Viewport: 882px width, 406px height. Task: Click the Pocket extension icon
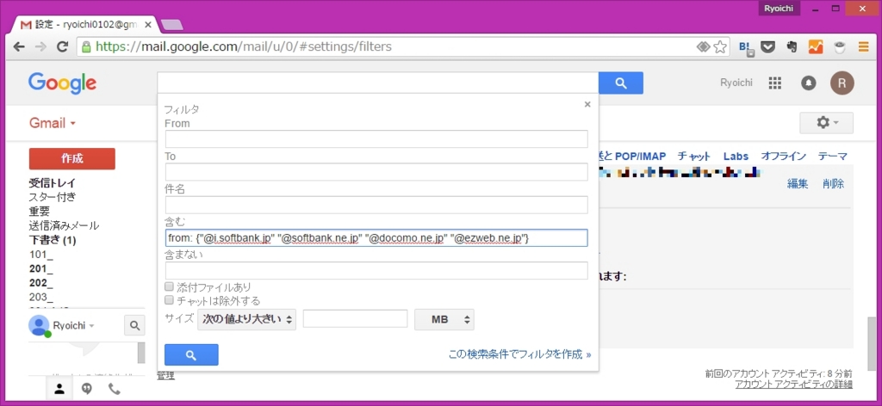[x=767, y=47]
